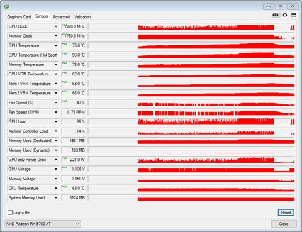The image size is (302, 232).
Task: Expand the Mem2 VRM Temperature dropdown
Action: click(56, 93)
